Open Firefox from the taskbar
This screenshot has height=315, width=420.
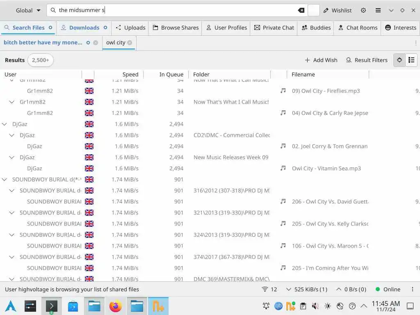(x=115, y=306)
